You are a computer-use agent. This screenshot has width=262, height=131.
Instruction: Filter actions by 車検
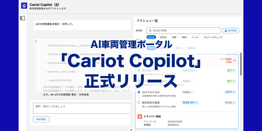(184, 37)
